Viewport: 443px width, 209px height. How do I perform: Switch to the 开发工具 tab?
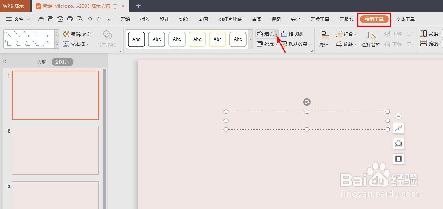coord(320,19)
